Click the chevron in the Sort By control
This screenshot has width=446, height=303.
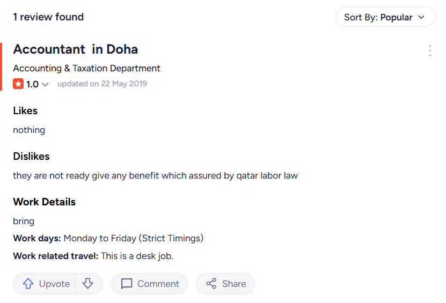coord(421,17)
